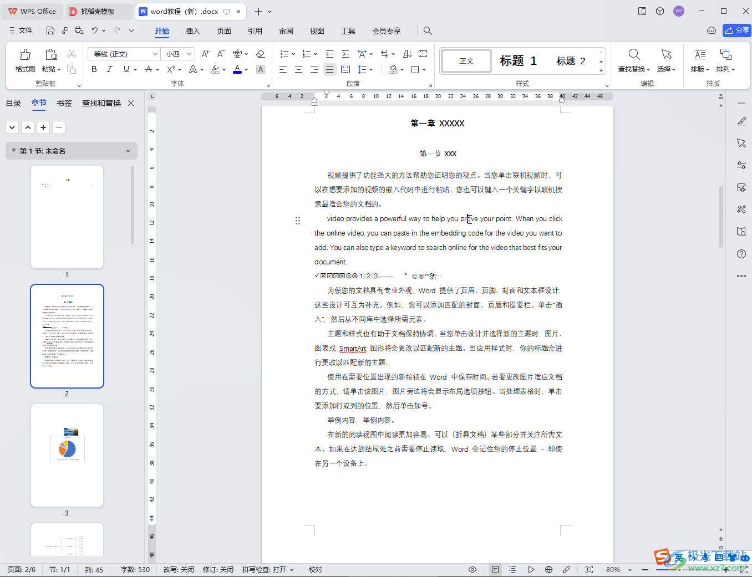Click the cloud sync icon near Share
The width and height of the screenshot is (752, 577).
[x=712, y=30]
